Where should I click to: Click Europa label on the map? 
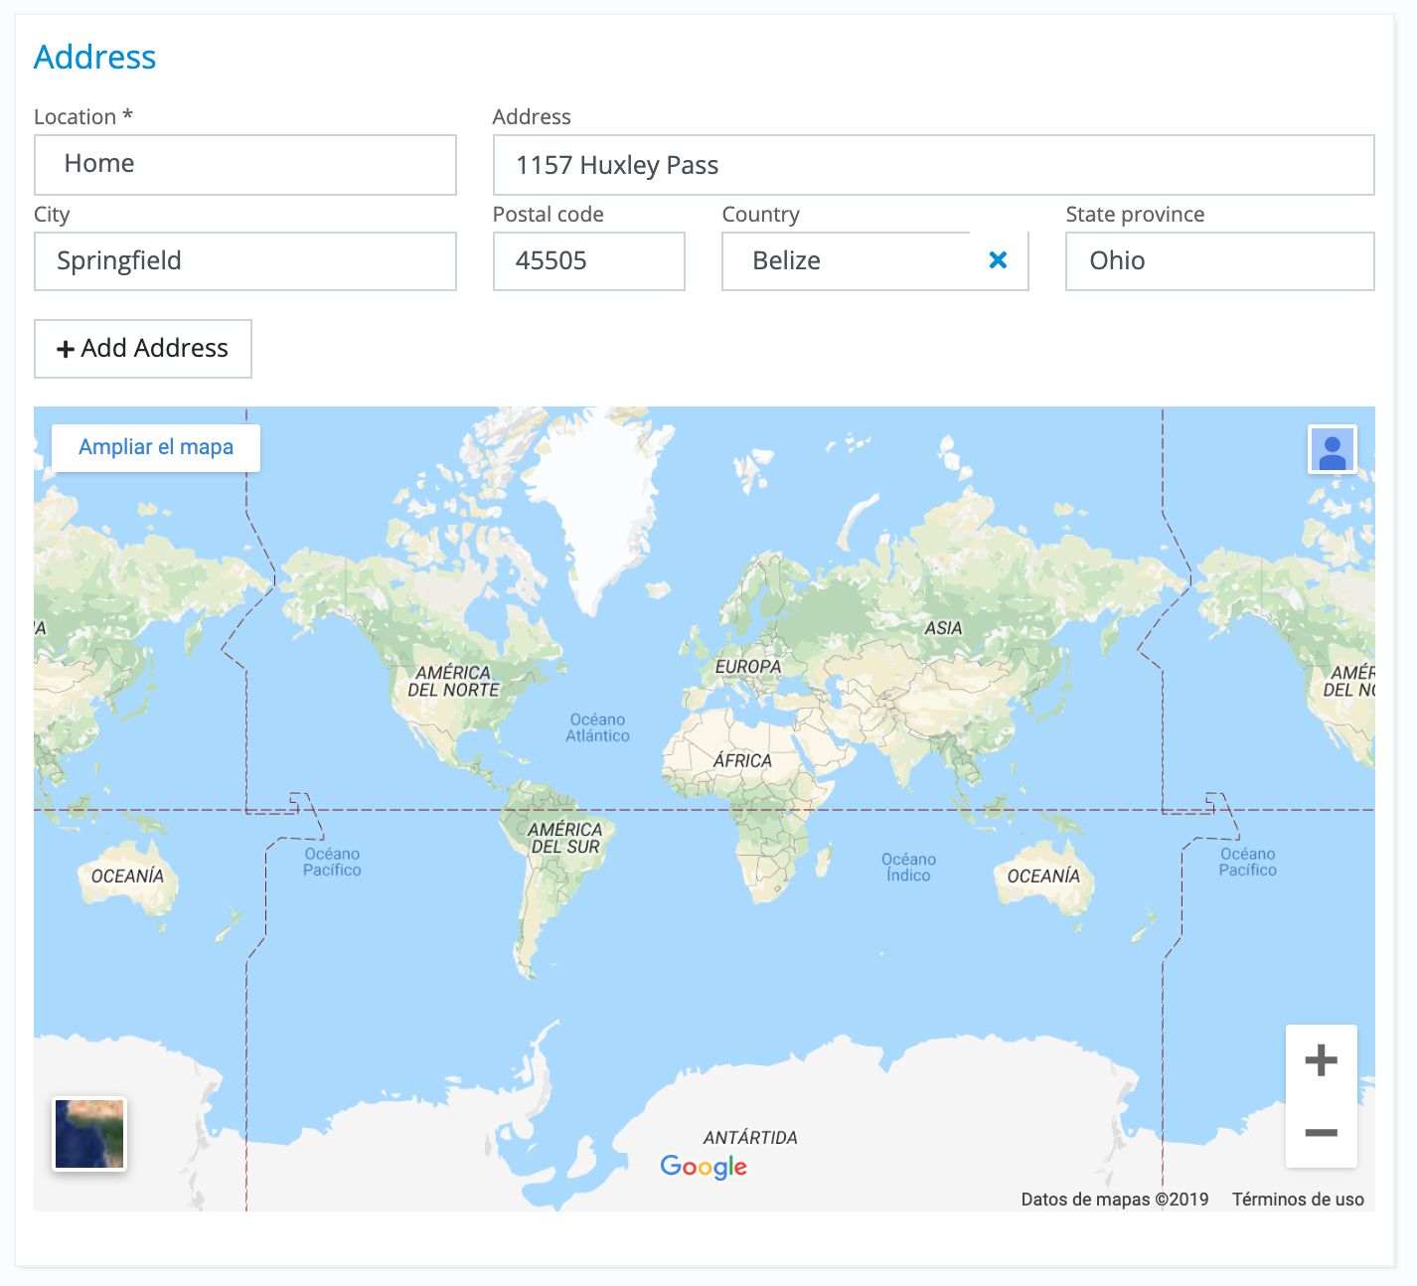point(748,666)
